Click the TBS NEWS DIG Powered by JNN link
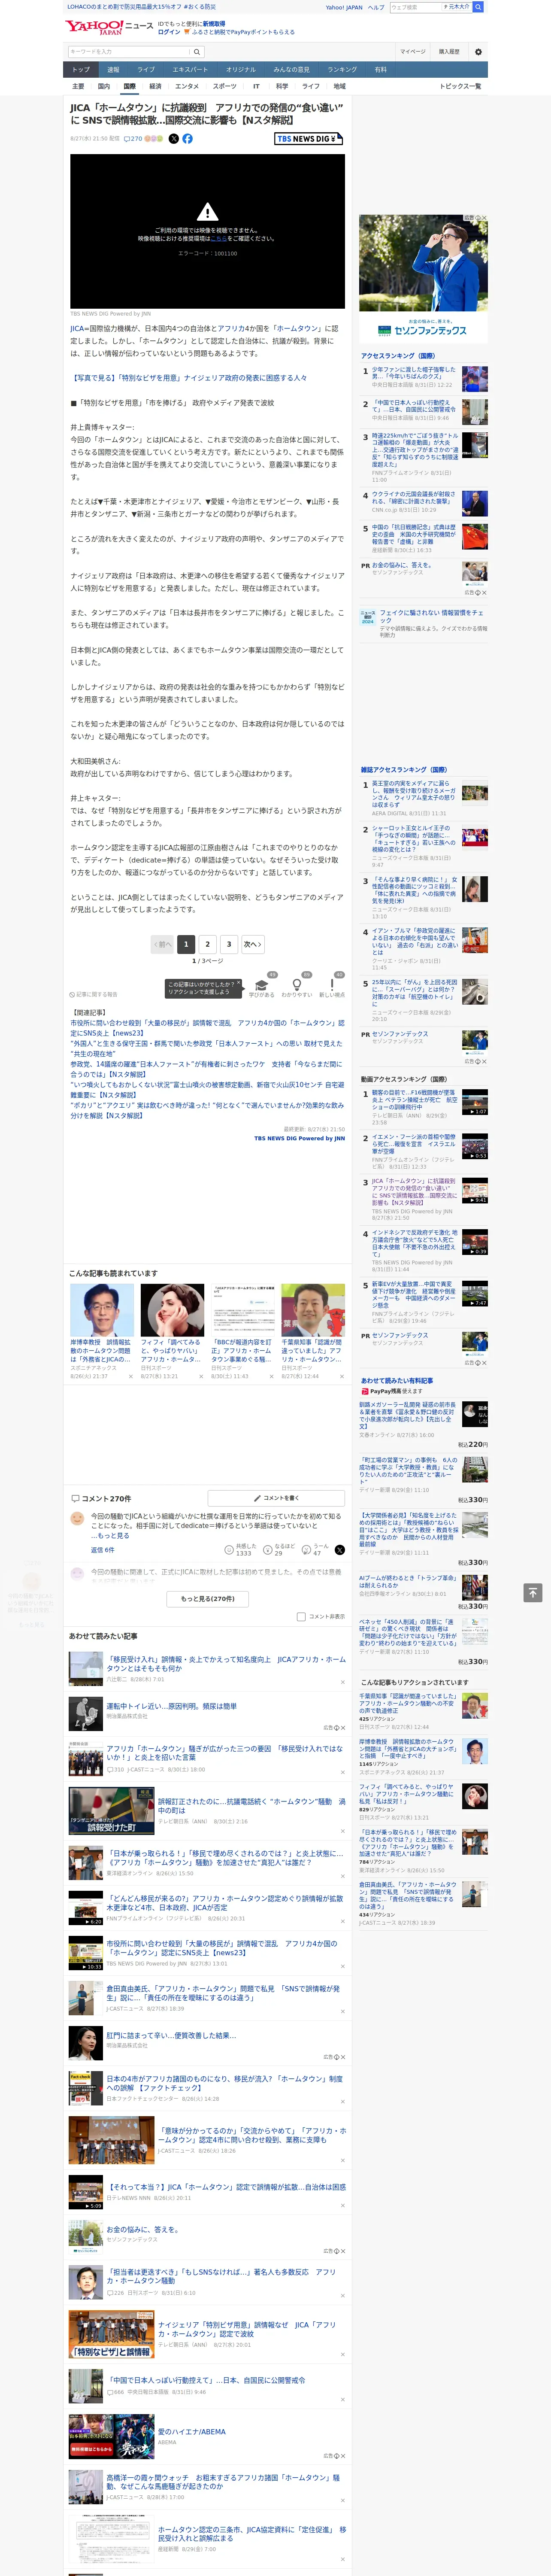The width and height of the screenshot is (551, 2576). click(299, 1138)
